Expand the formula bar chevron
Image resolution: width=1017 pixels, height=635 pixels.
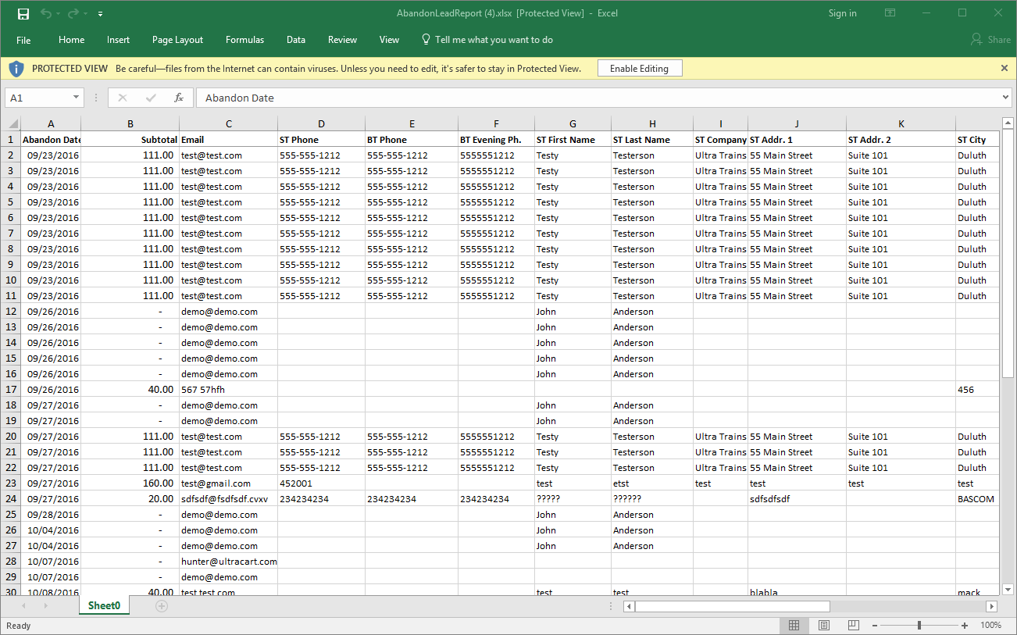pos(1006,98)
